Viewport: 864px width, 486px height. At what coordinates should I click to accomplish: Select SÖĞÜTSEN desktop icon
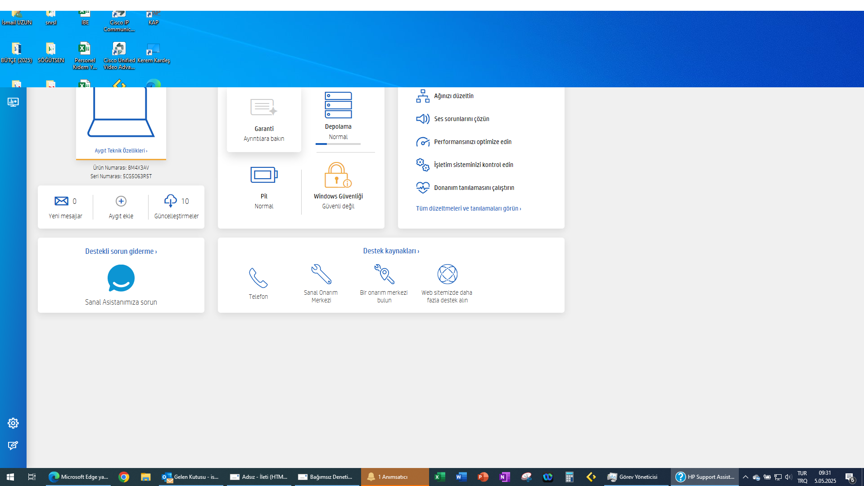pos(51,53)
